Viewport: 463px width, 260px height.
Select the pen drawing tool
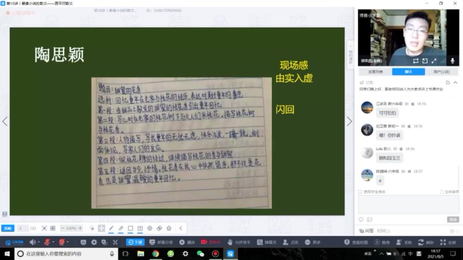coord(111,228)
